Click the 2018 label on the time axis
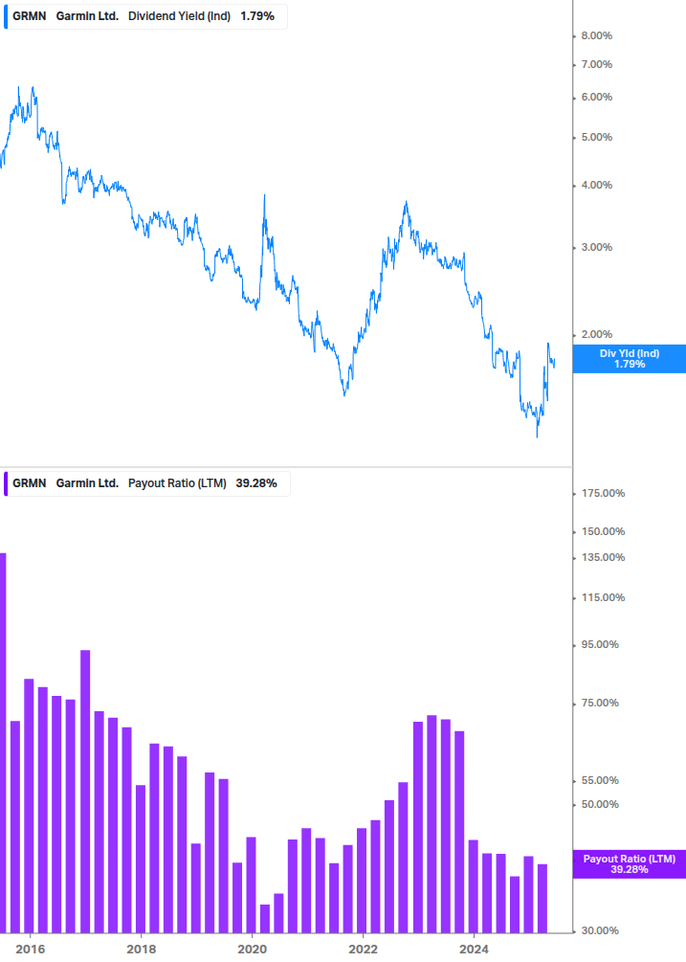686x962 pixels. pos(141,950)
